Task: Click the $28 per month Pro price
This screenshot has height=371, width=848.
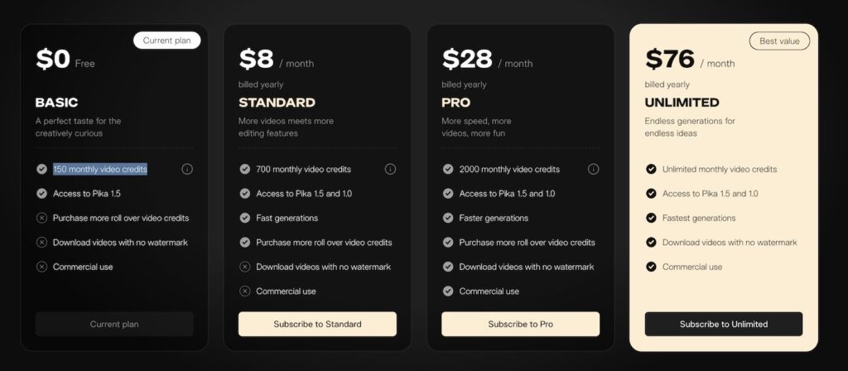Action: pos(469,60)
